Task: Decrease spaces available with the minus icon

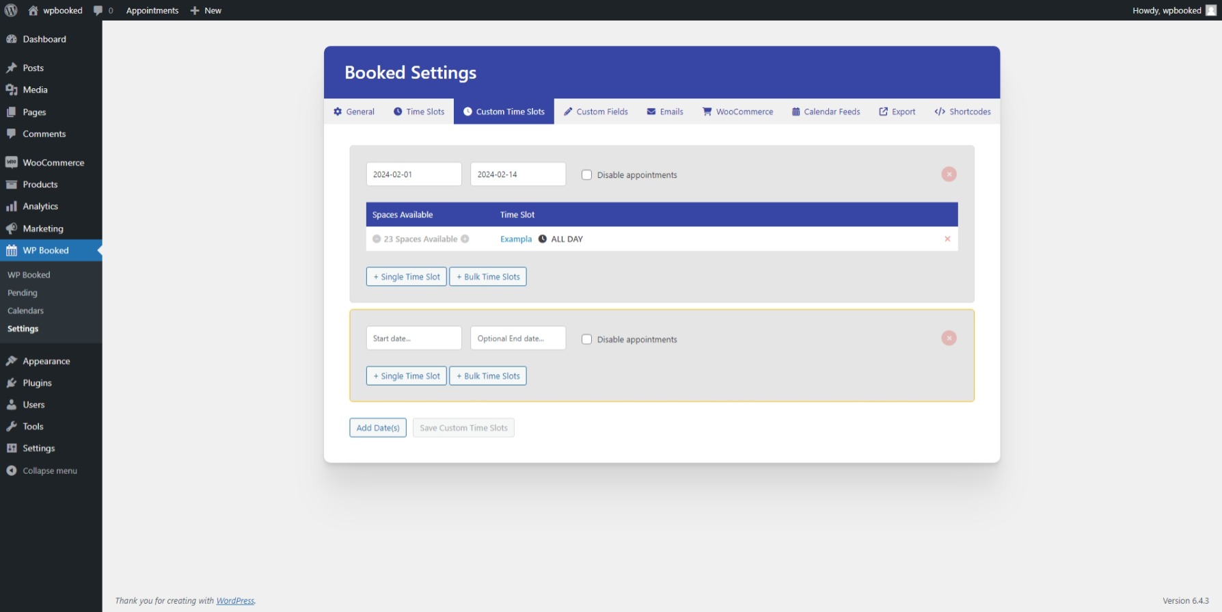Action: point(377,239)
